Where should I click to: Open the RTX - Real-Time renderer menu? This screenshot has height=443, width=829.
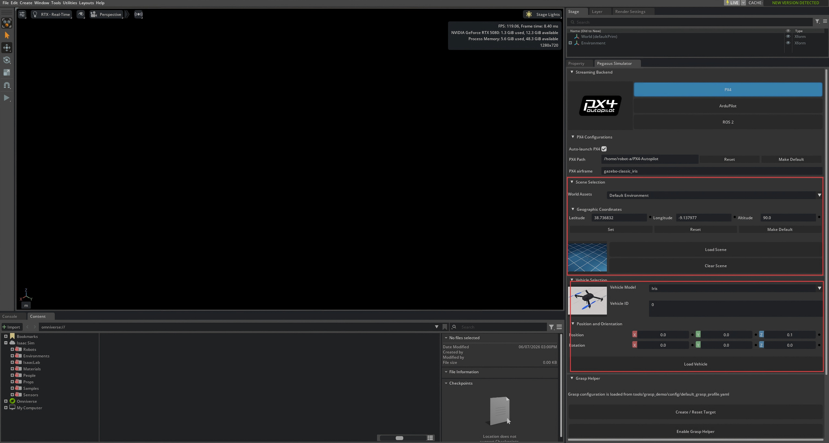(51, 14)
